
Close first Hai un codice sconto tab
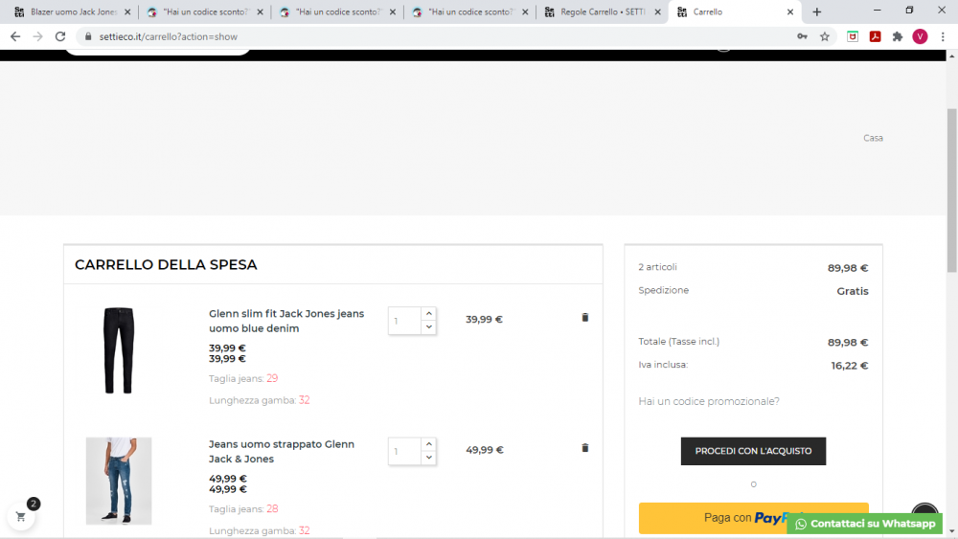[260, 11]
